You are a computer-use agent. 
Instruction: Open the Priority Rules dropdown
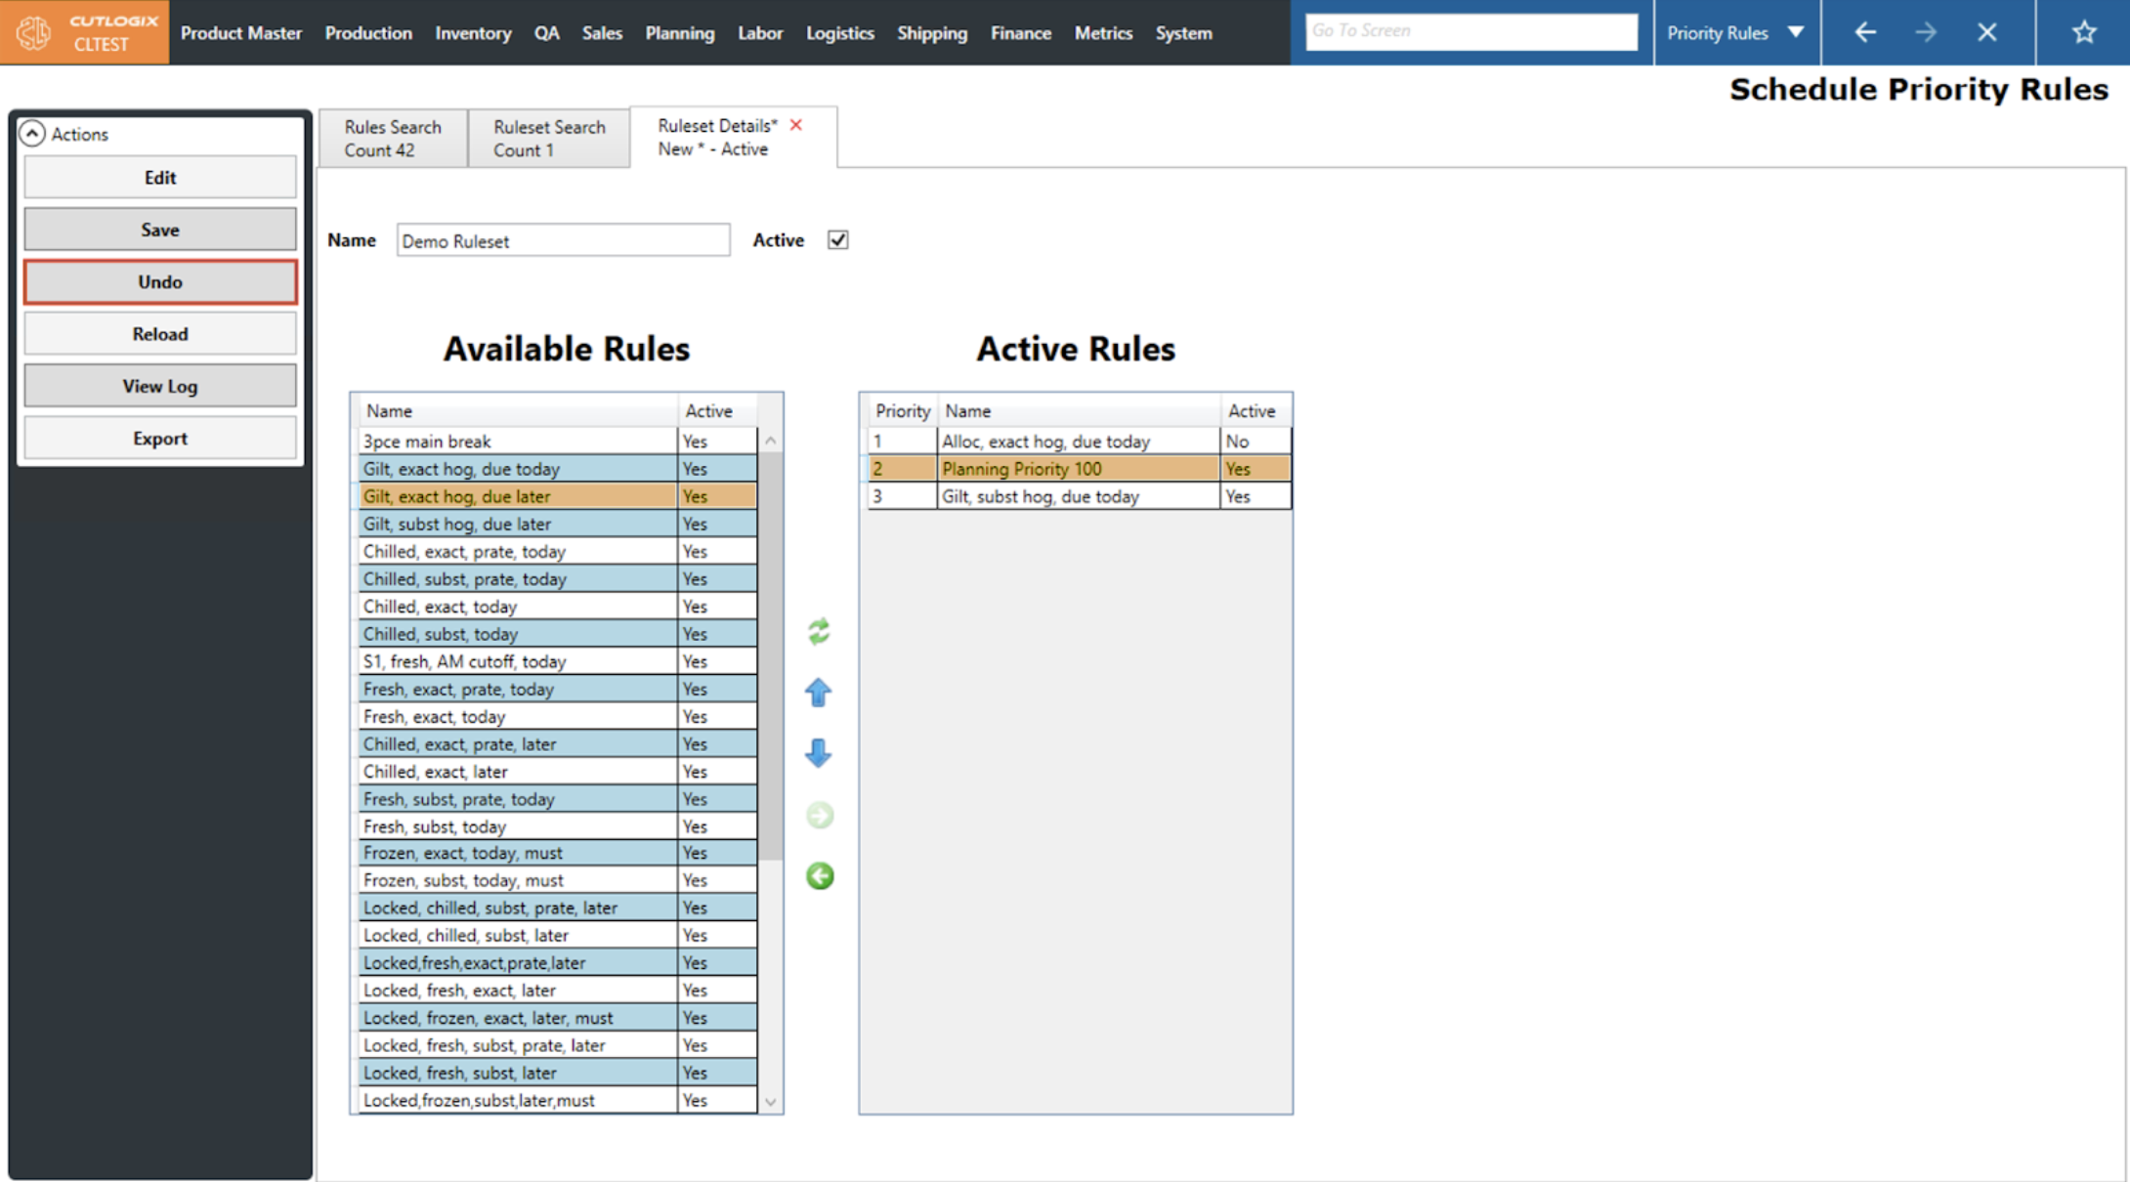pos(1796,32)
